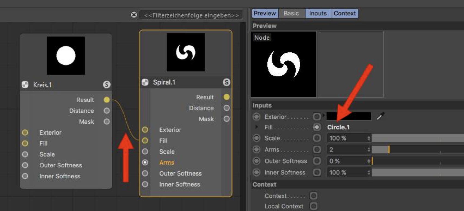464x211 pixels.
Task: Adjust the Scale percentage stepper arrows
Action: pyautogui.click(x=369, y=138)
